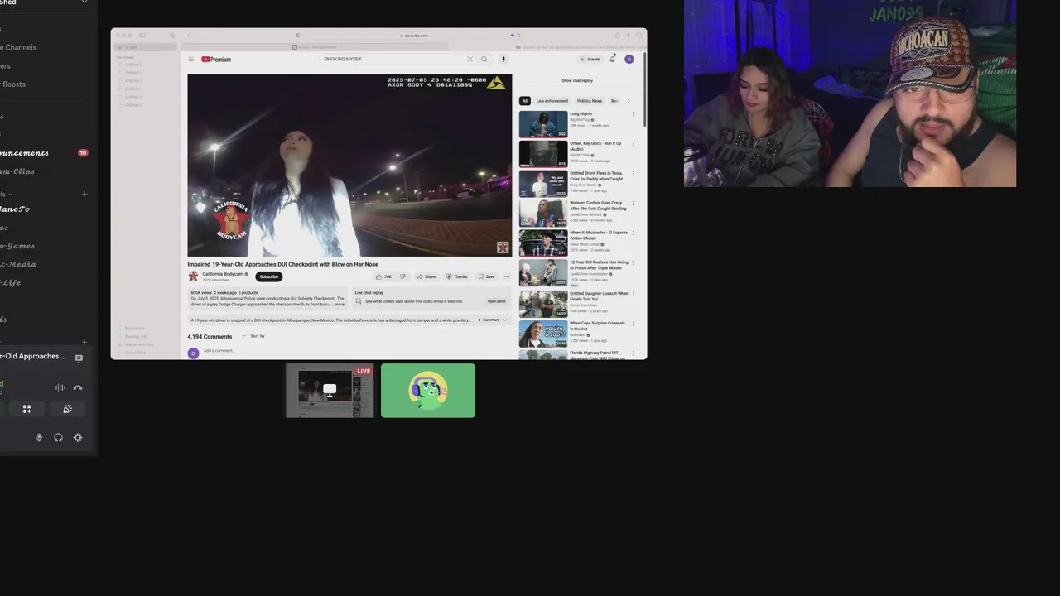This screenshot has height=596, width=1060.
Task: Click the California Bodycam channel name
Action: [223, 274]
